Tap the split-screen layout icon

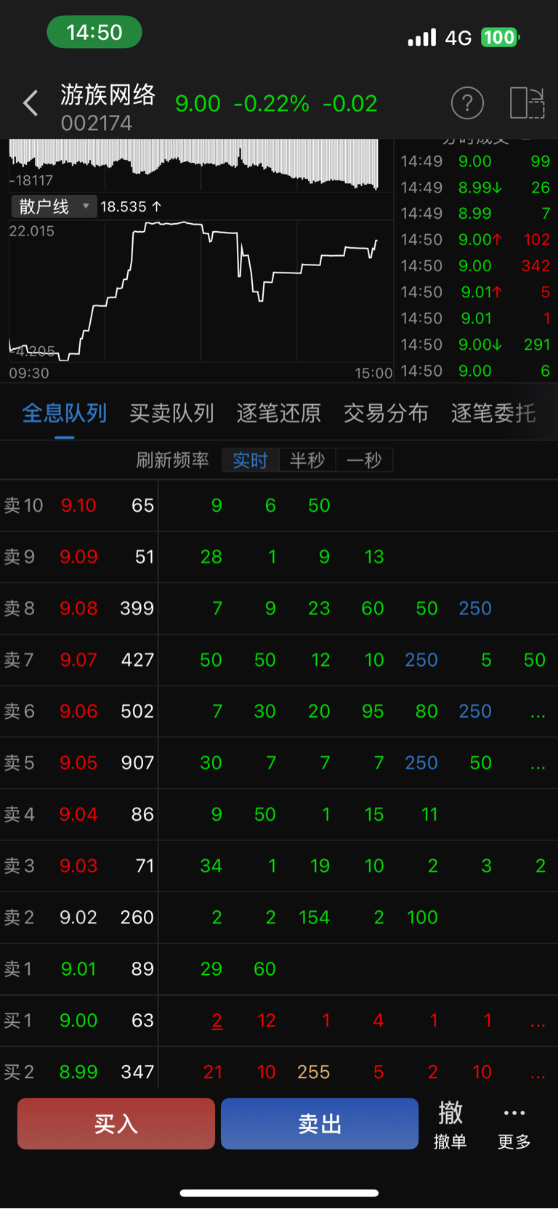click(x=527, y=103)
